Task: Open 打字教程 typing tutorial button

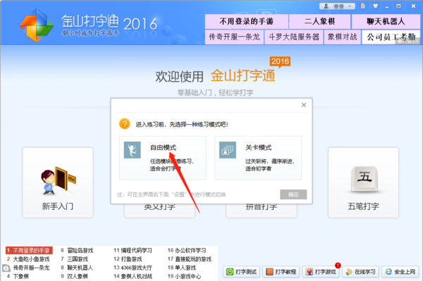Action: tap(281, 272)
